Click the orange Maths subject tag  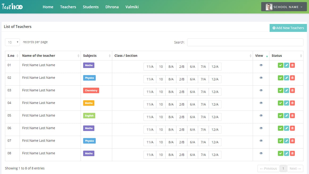(x=89, y=103)
